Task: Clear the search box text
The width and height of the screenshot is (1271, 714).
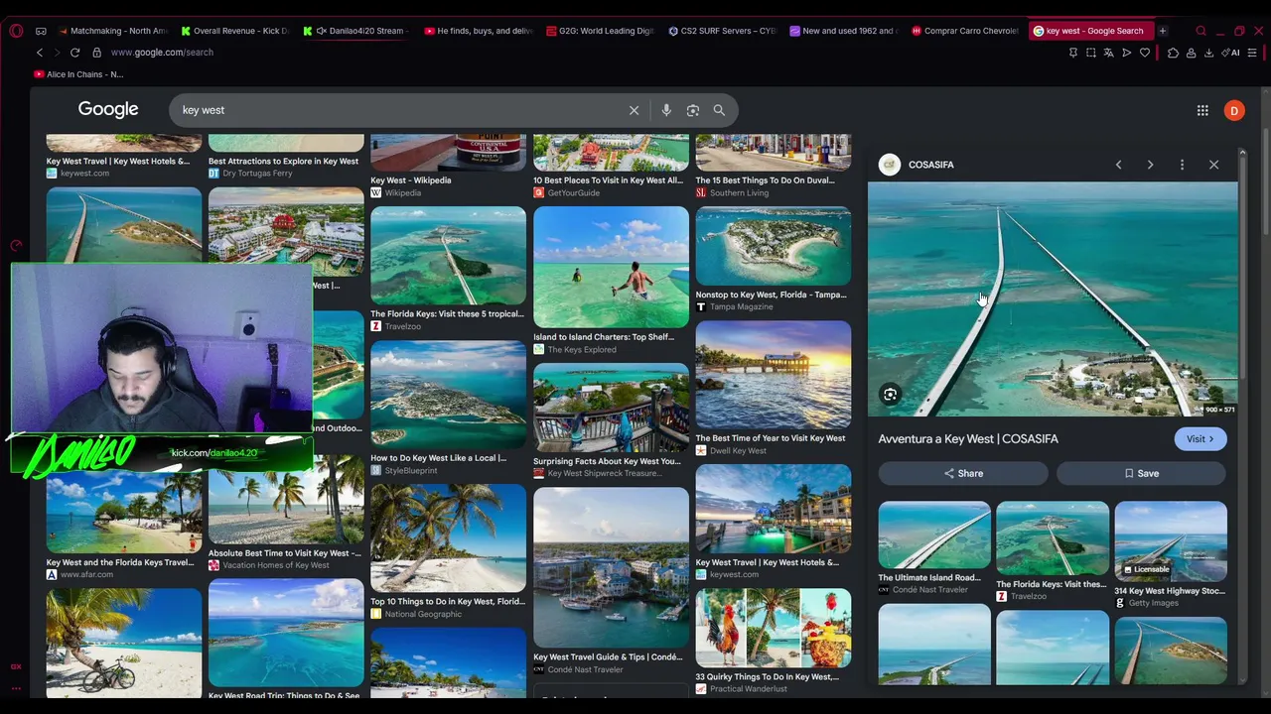Action: pos(634,110)
